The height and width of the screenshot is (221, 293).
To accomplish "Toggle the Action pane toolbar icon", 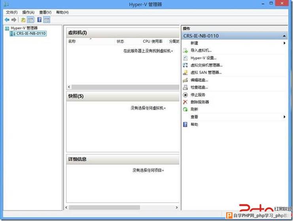I will coord(47,20).
